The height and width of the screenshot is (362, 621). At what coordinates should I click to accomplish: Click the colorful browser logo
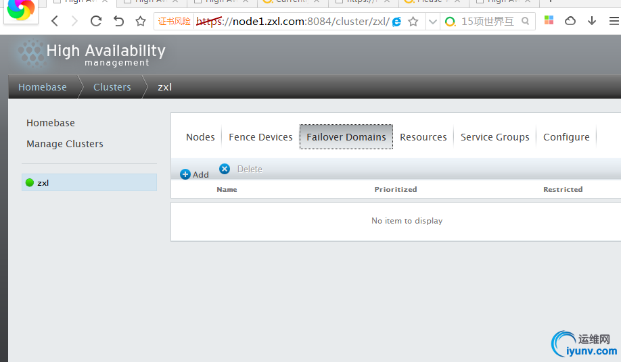(20, 10)
